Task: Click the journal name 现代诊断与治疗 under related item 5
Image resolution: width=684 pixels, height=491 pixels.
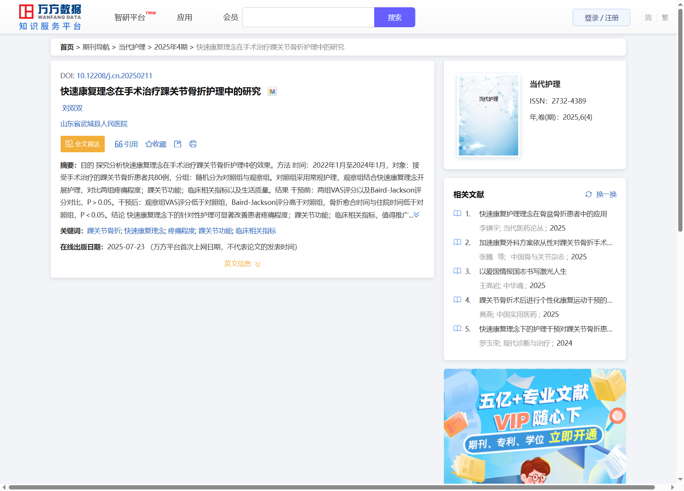Action: point(527,343)
